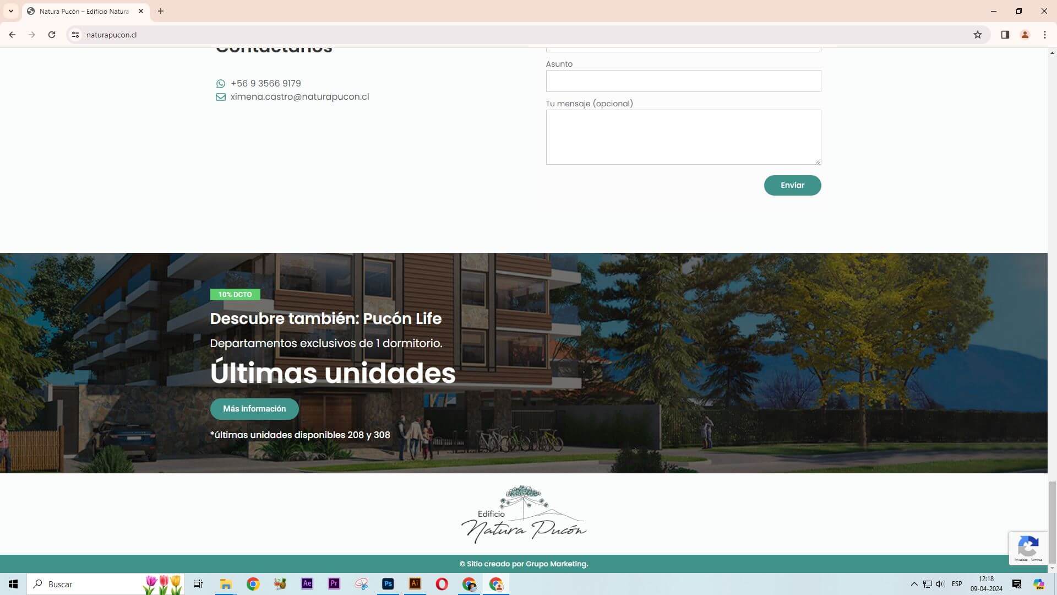This screenshot has width=1057, height=595.
Task: Click the Más información button
Action: coord(254,409)
